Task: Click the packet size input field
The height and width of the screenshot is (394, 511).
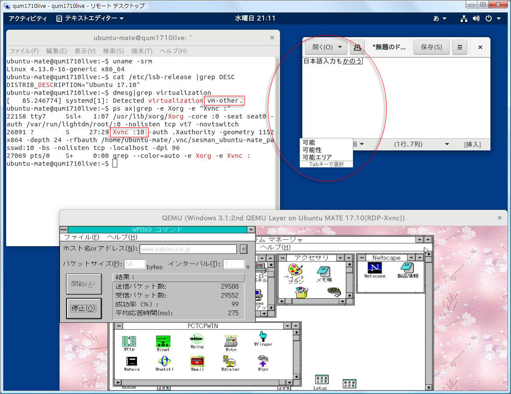Action: click(x=135, y=264)
